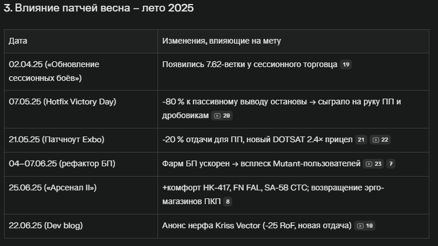The image size is (438, 246).
Task: Open video citation 22 in Патчноут Exbo row
Action: coord(380,139)
